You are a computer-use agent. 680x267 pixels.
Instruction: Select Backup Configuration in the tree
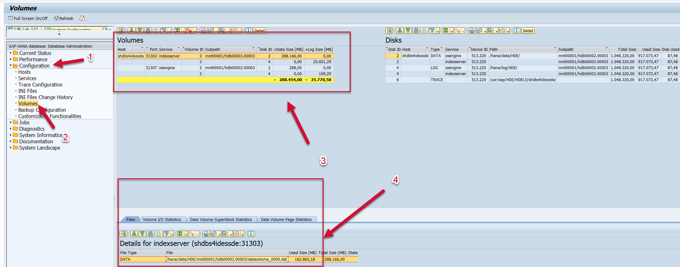42,110
